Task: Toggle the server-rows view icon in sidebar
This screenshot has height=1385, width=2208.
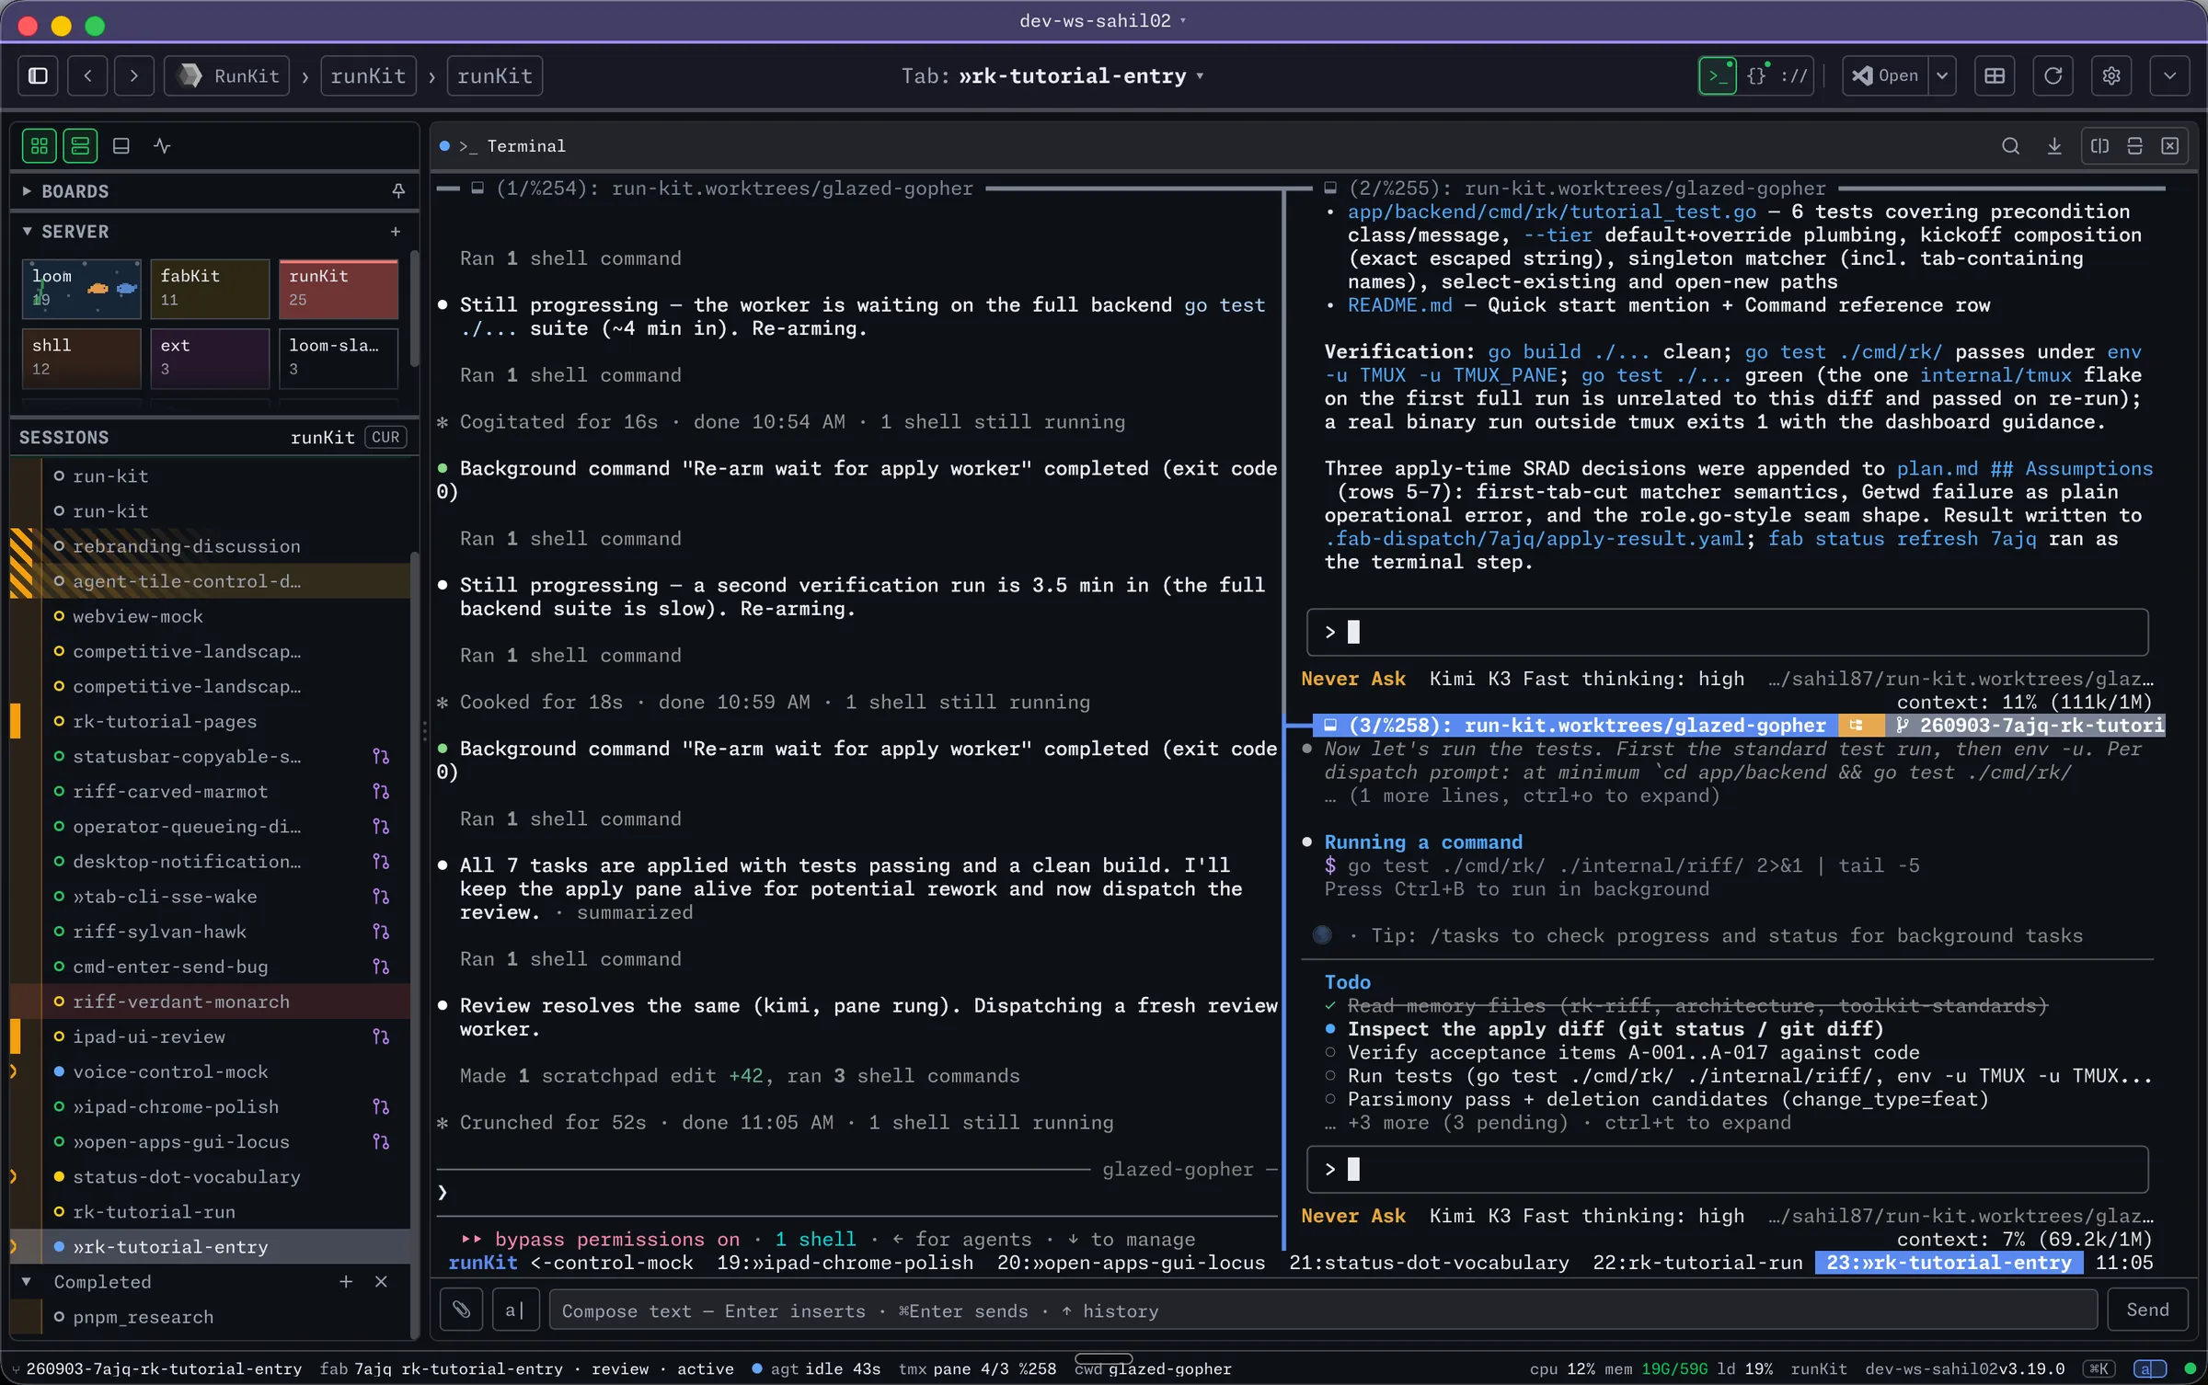Action: [80, 145]
